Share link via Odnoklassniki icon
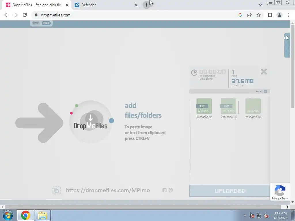The image size is (295, 221). (x=171, y=190)
